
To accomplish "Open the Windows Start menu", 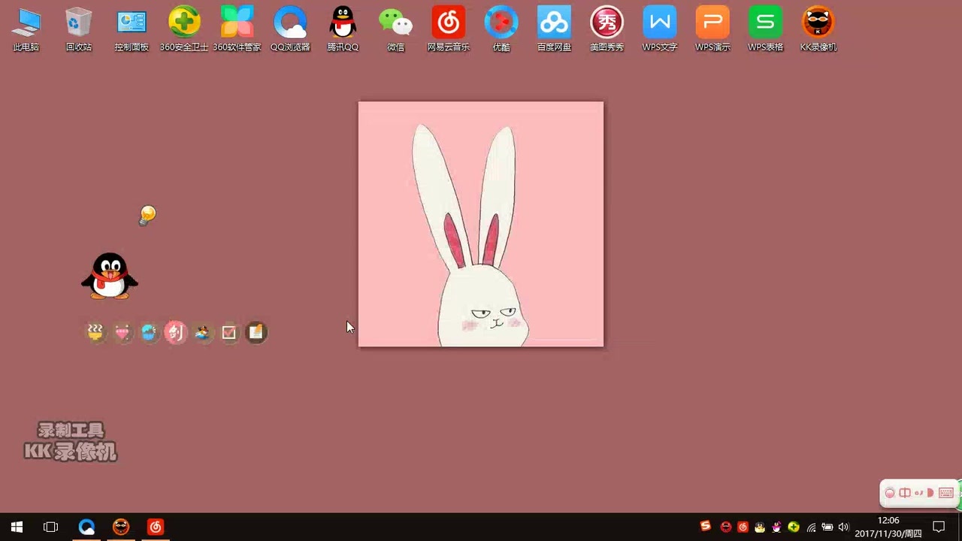I will [x=17, y=527].
